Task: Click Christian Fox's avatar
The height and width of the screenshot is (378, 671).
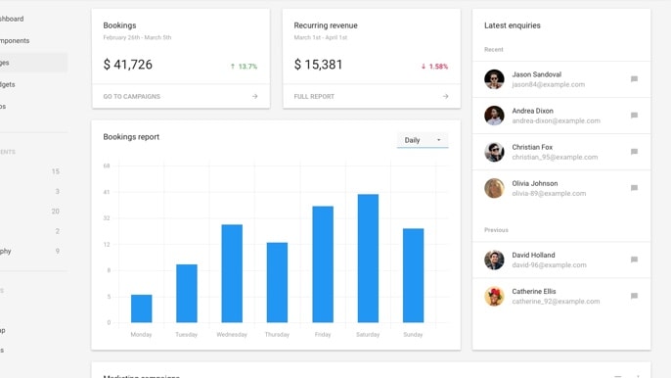Action: pos(494,152)
